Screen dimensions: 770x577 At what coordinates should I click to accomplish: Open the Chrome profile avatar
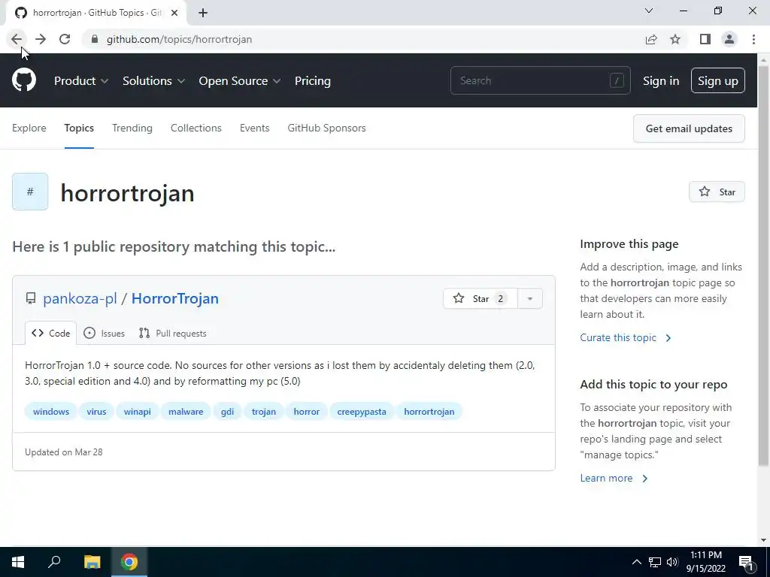point(729,39)
